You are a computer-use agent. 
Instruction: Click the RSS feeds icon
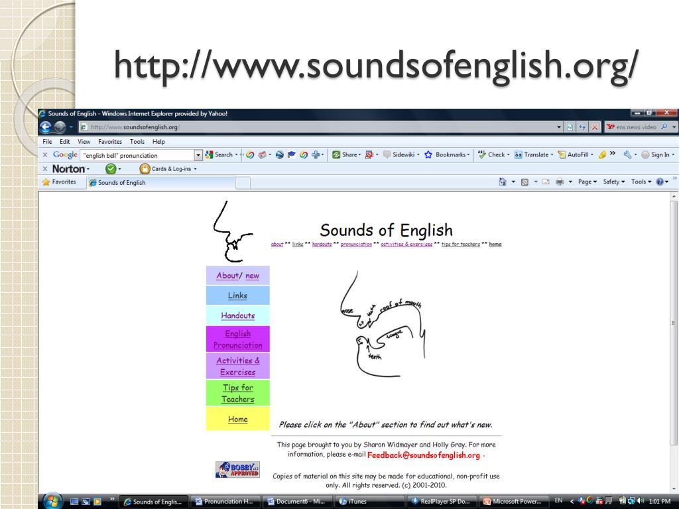pos(525,182)
